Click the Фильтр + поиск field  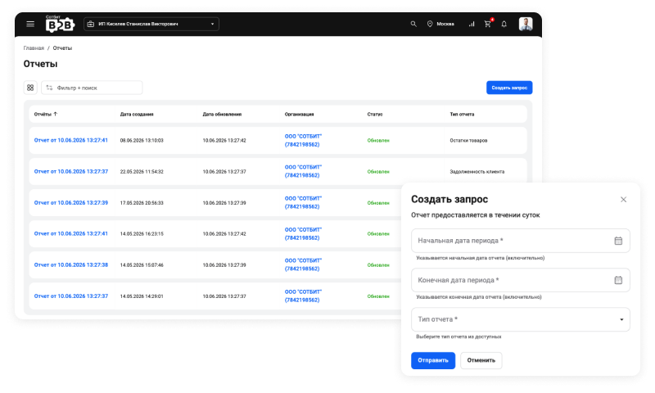(92, 88)
